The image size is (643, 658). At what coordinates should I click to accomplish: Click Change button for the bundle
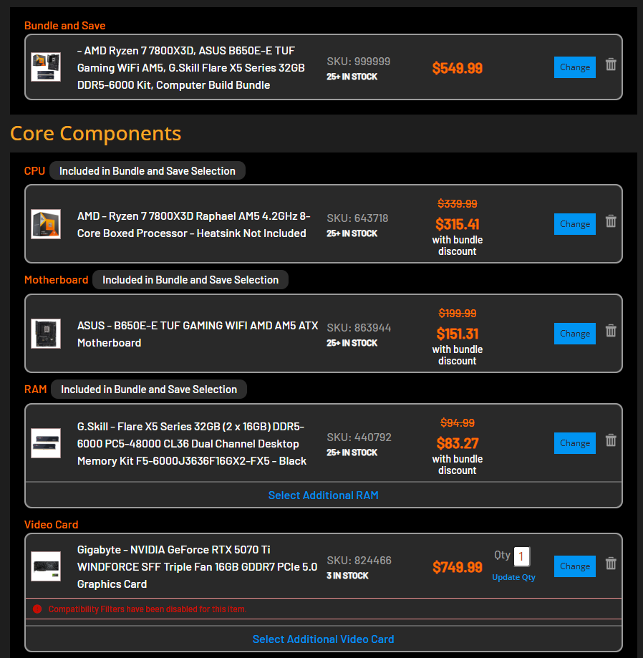coord(574,67)
